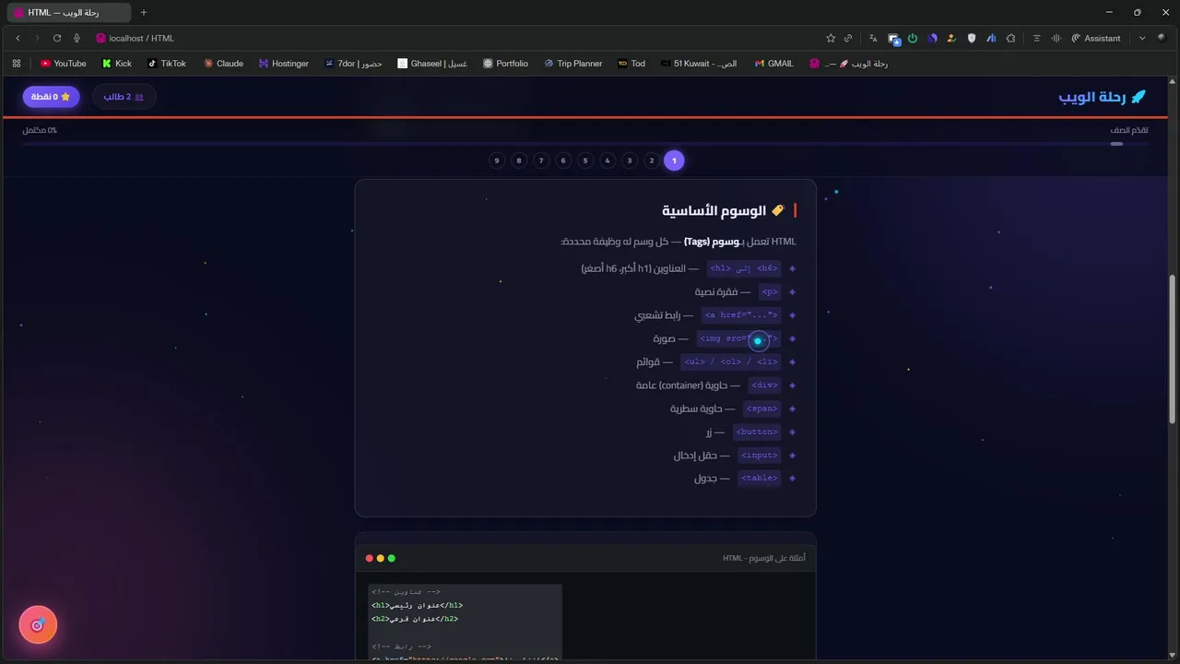The image size is (1180, 664).
Task: Open the reading list lines icon
Action: pyautogui.click(x=1037, y=38)
